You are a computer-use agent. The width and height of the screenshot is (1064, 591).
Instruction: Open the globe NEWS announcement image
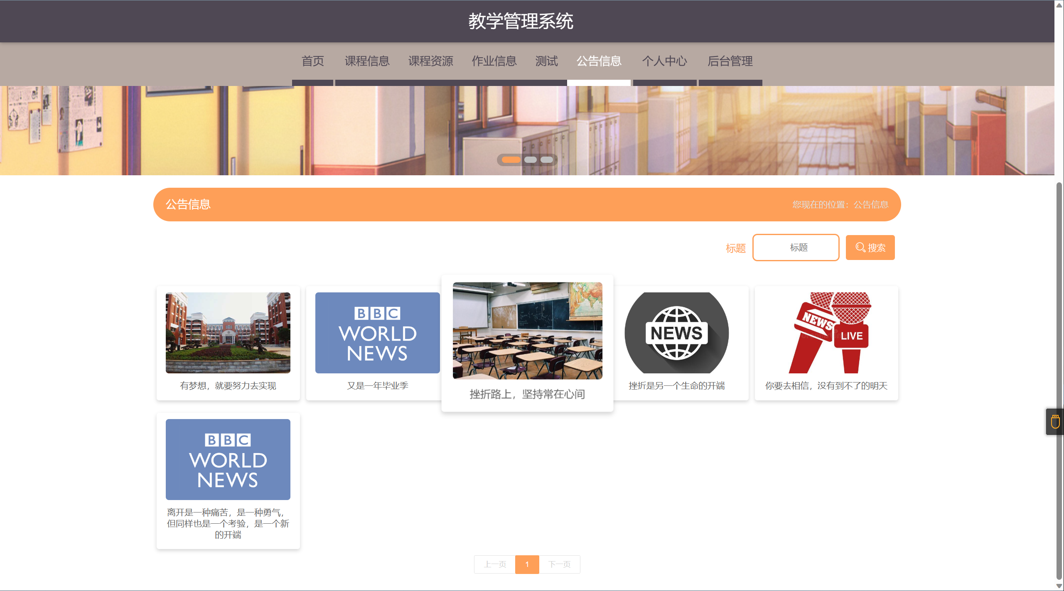(676, 333)
